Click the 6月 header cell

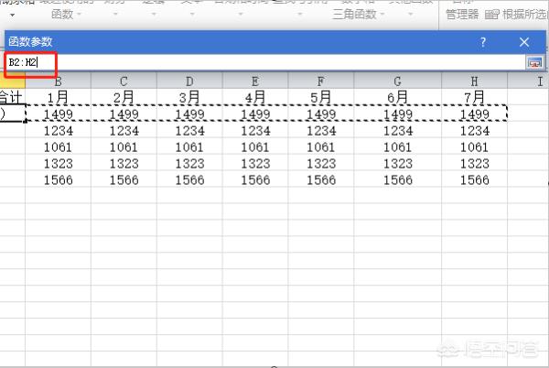pos(398,97)
